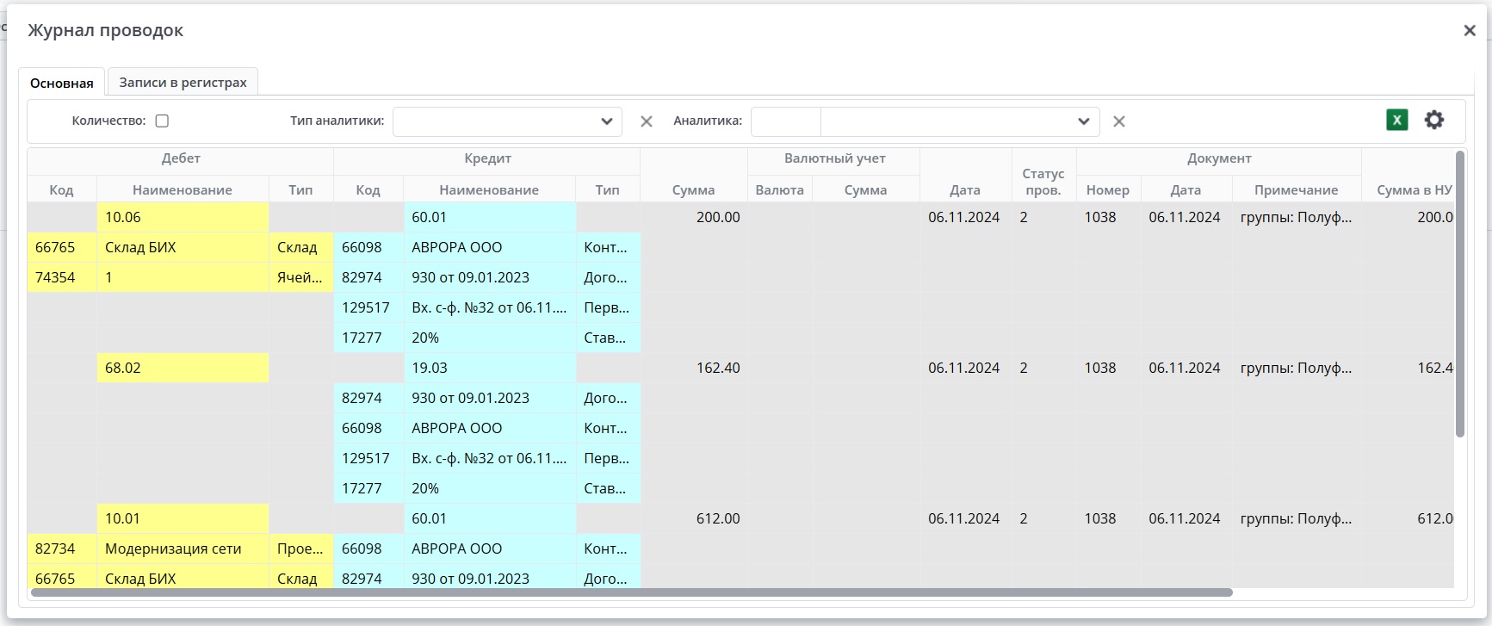Click the Сумма в НУ column header
Viewport: 1492px width, 626px height.
(x=1413, y=190)
